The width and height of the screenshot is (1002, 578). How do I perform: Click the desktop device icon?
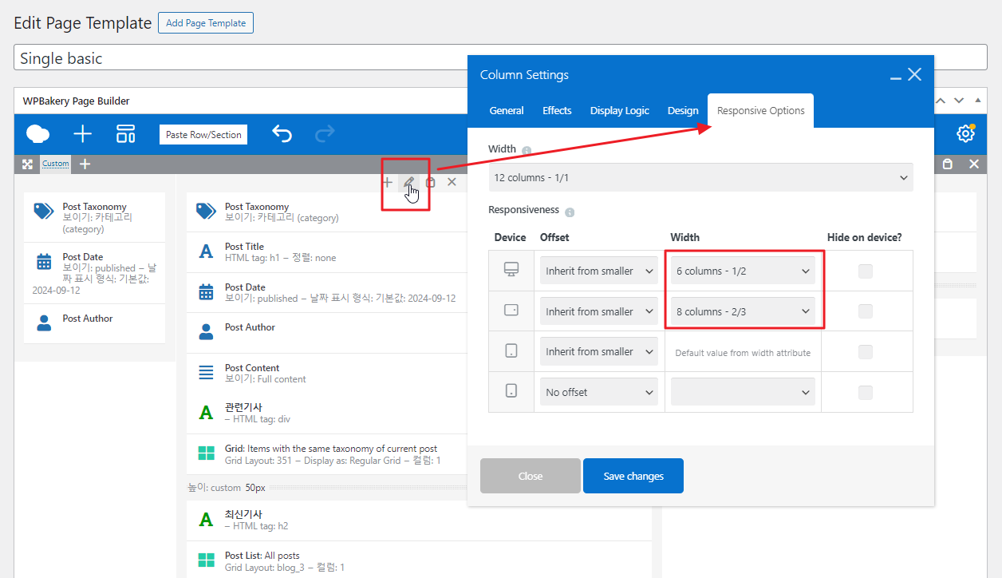click(x=511, y=271)
